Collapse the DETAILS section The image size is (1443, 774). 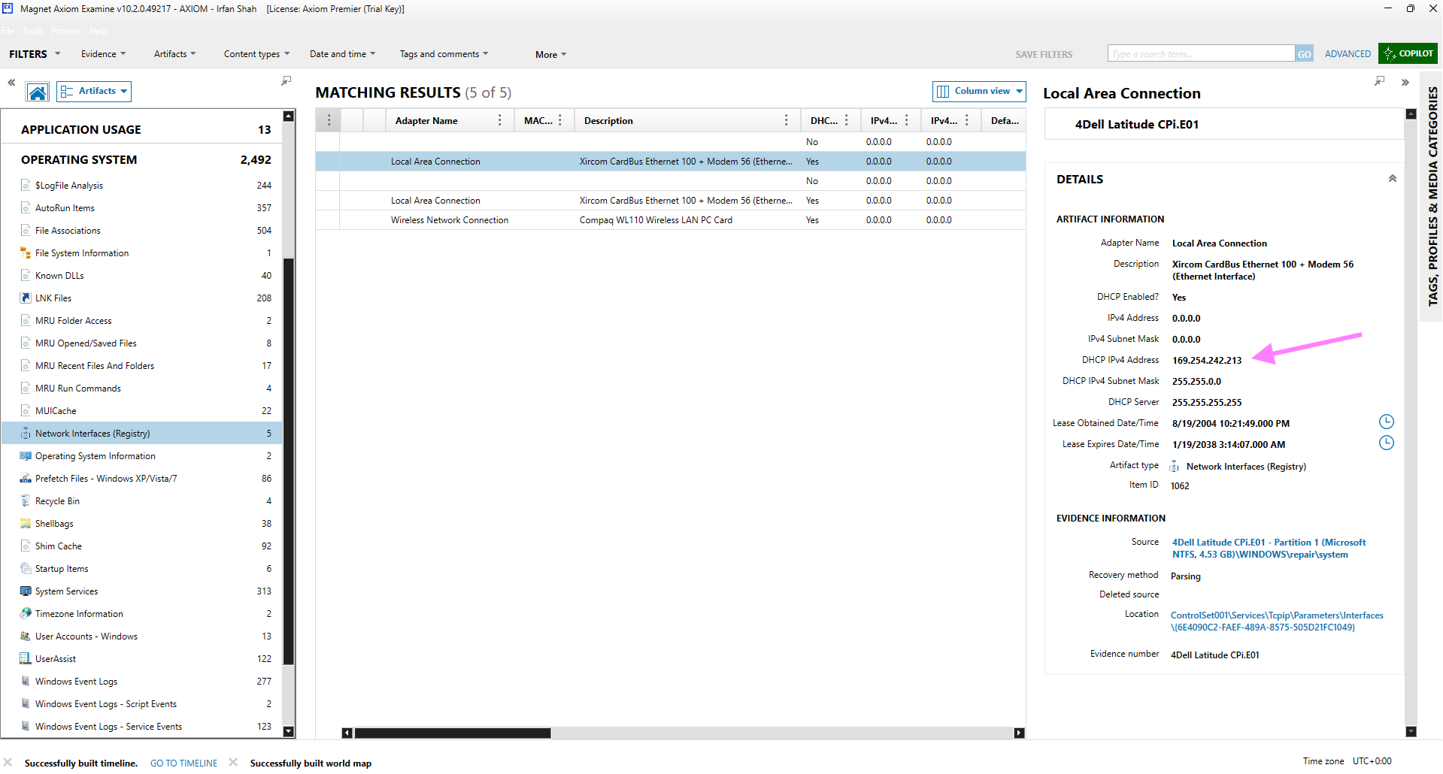point(1392,179)
